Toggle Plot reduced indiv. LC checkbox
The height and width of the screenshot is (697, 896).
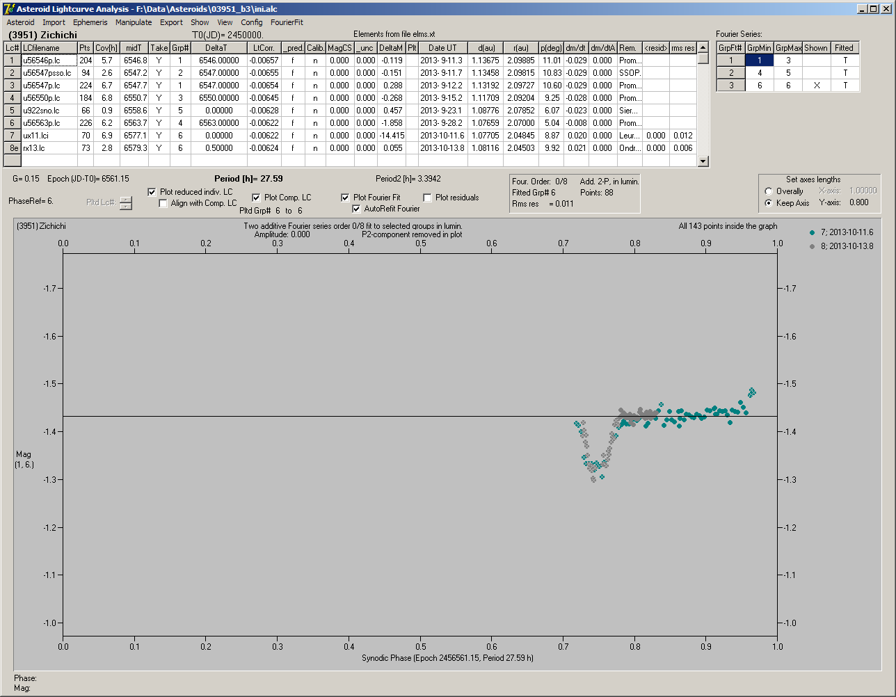coord(152,192)
